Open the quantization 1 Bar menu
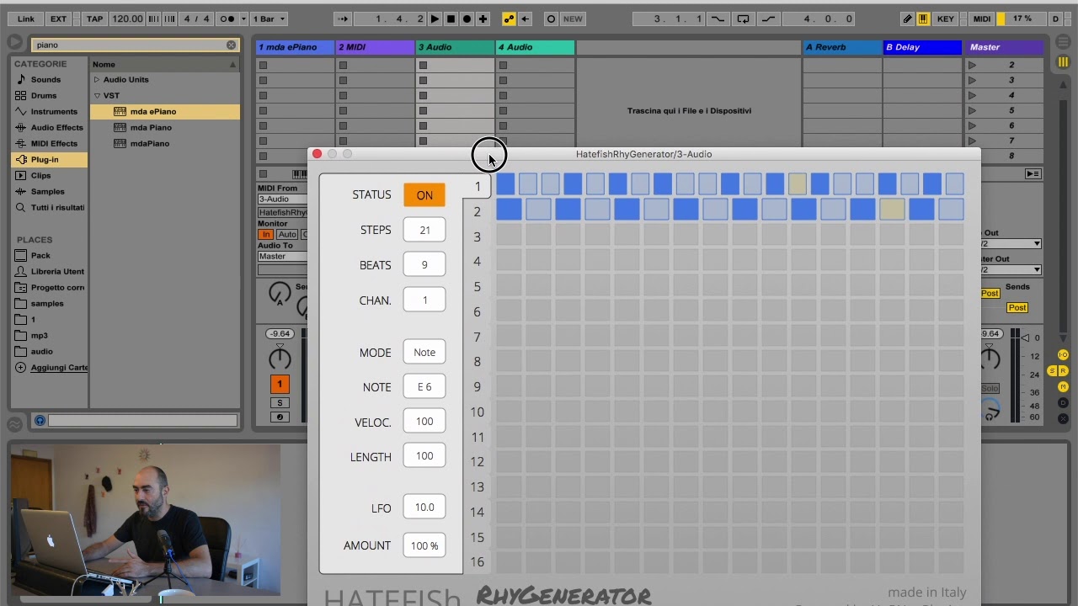Screen dimensions: 1078x606 point(269,19)
